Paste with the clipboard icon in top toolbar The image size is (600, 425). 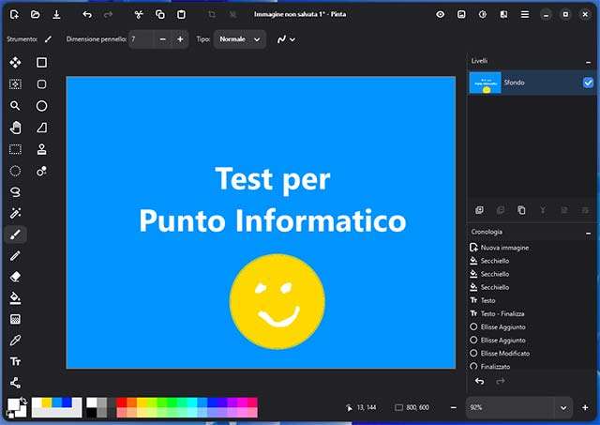click(181, 15)
